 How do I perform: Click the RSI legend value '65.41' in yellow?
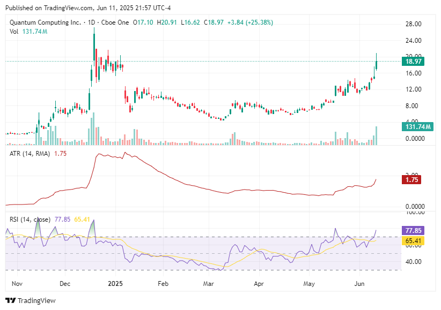point(82,220)
